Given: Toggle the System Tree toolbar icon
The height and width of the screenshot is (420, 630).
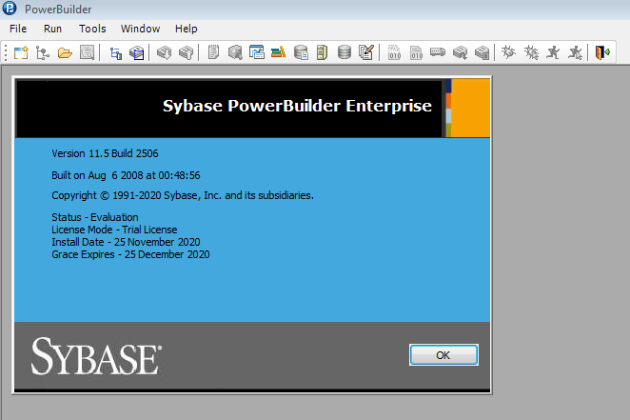Looking at the screenshot, I should click(x=116, y=52).
